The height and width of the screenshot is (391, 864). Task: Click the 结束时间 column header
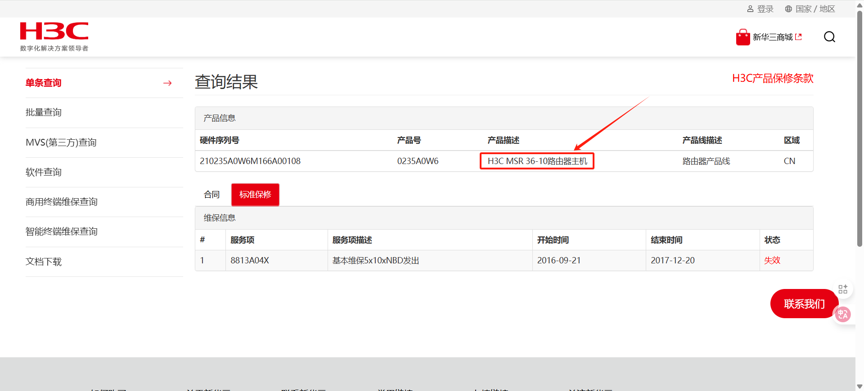[x=666, y=240]
